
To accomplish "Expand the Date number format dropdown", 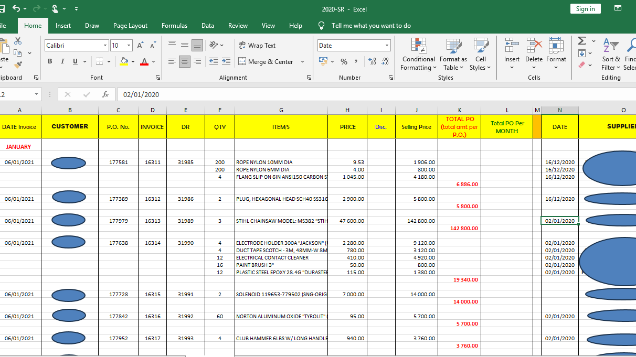I will coord(387,46).
